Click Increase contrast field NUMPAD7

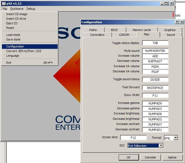(155, 124)
